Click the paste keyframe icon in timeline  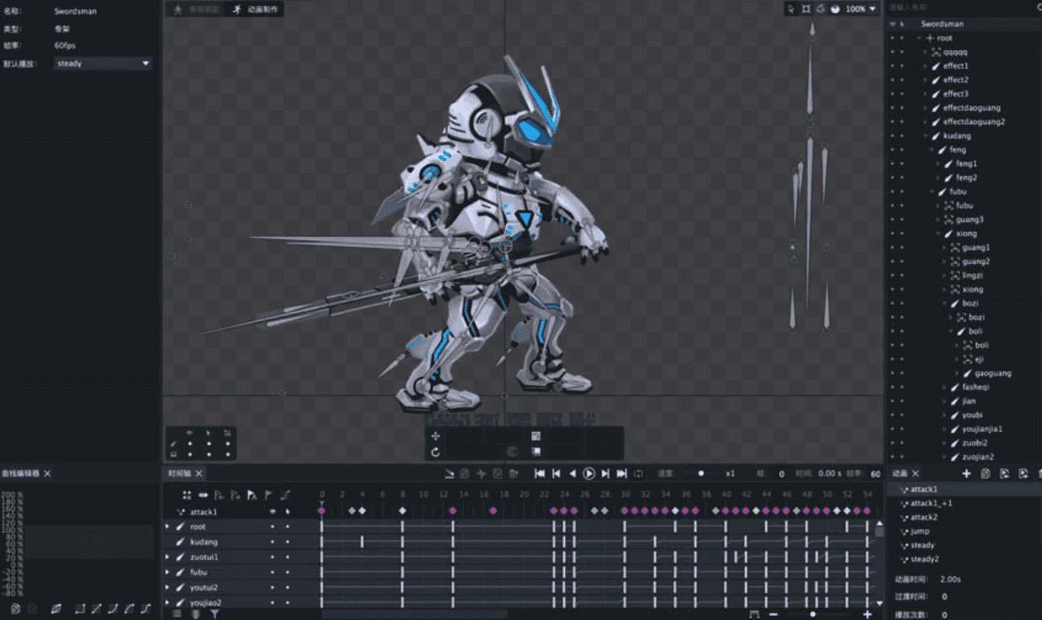point(497,474)
